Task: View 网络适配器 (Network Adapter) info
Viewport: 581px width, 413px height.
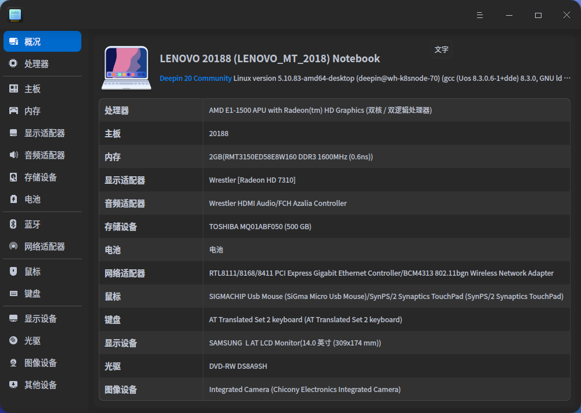Action: point(41,246)
